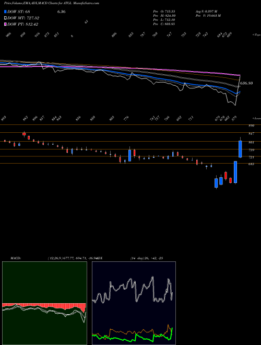Click the red candle at the 847 level
This screenshot has width=261, height=345.
[24, 134]
